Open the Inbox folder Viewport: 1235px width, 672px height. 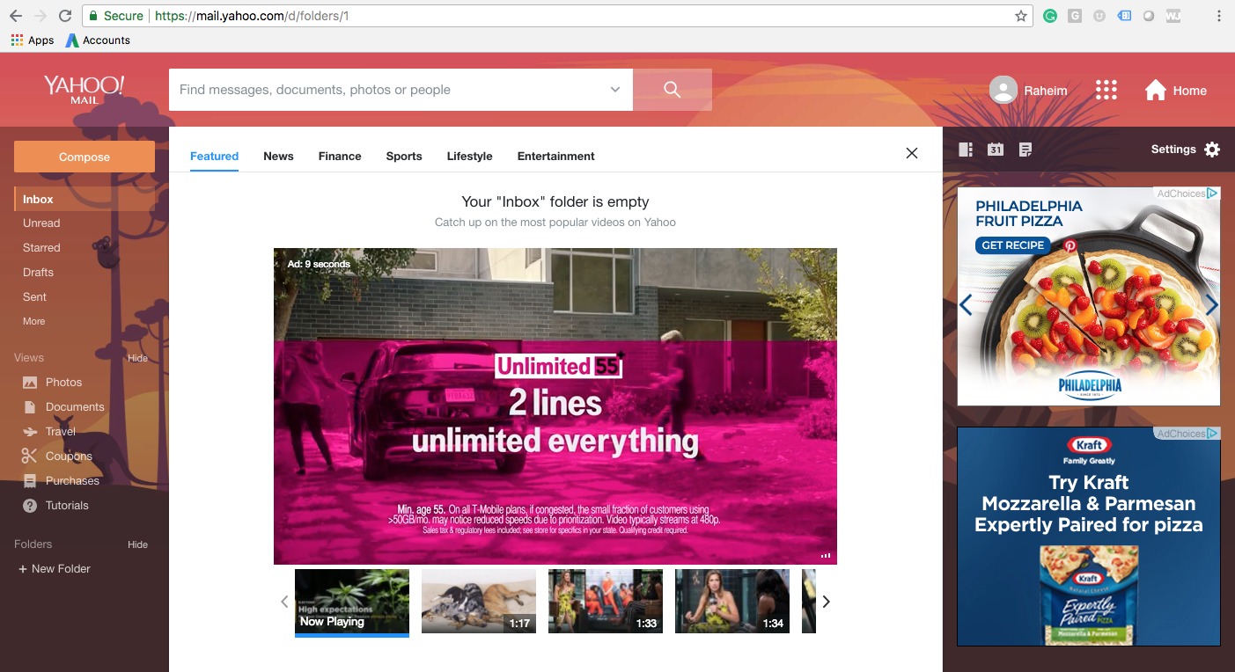85,200
